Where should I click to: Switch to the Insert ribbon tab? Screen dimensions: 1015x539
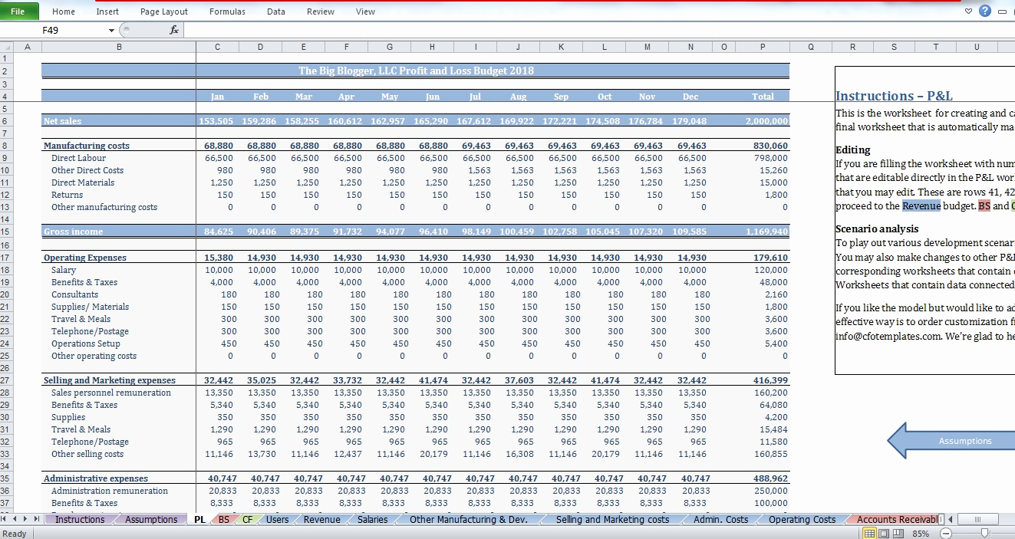[x=107, y=12]
